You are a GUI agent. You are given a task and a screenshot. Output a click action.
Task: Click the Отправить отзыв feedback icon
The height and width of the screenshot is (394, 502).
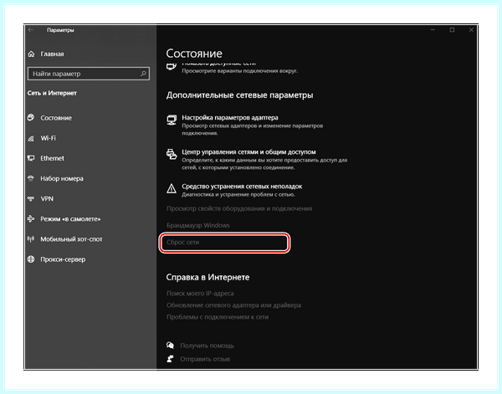[x=170, y=359]
